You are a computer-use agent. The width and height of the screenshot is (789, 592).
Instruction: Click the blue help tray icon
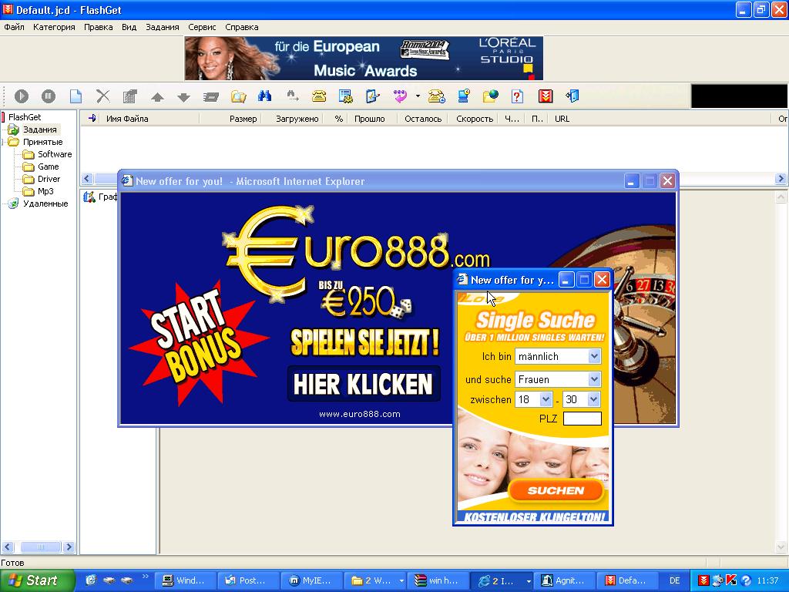click(x=746, y=580)
